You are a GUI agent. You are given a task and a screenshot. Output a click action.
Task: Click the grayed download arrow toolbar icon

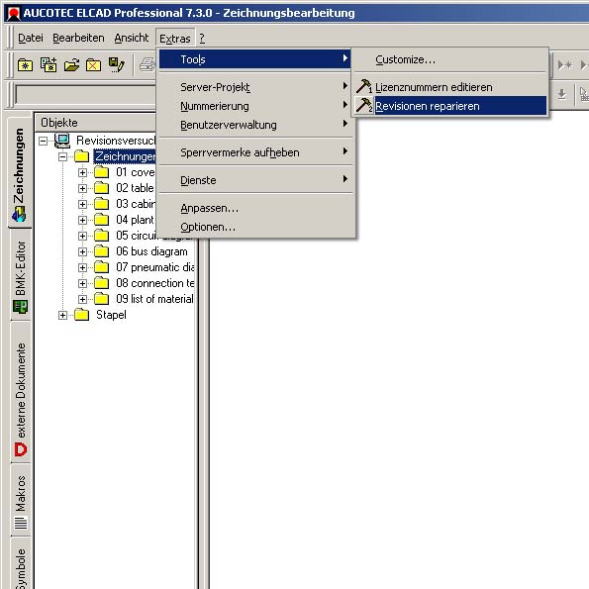coord(562,94)
